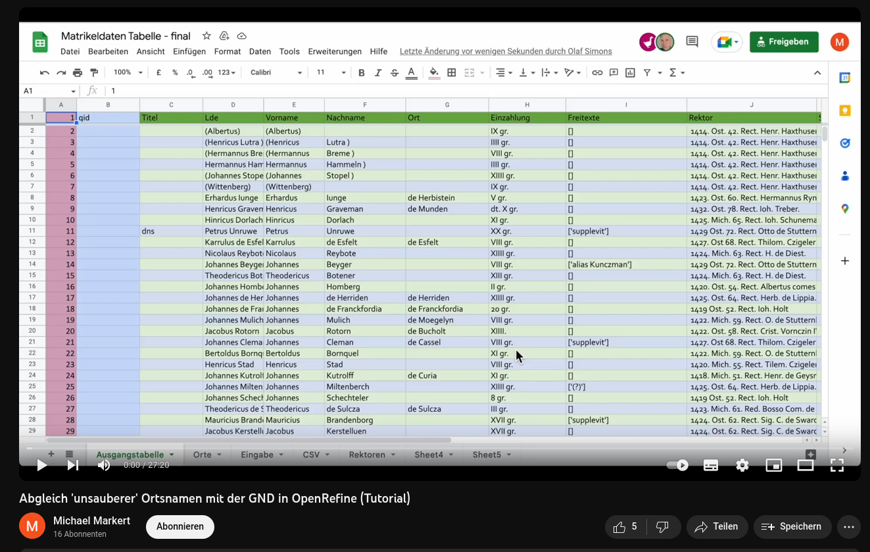This screenshot has height=552, width=870.
Task: Expand the Calibri font dropdown
Action: 300,72
